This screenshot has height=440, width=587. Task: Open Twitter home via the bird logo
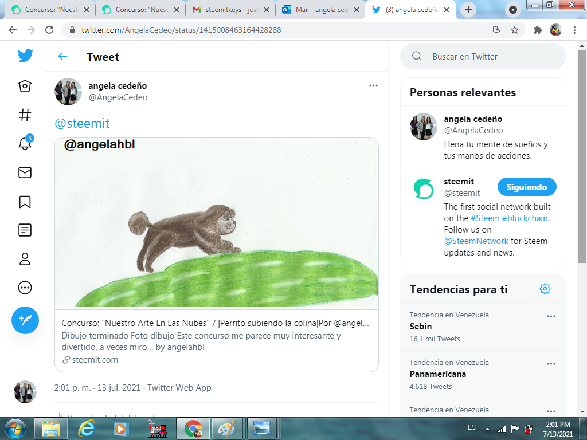pyautogui.click(x=25, y=56)
